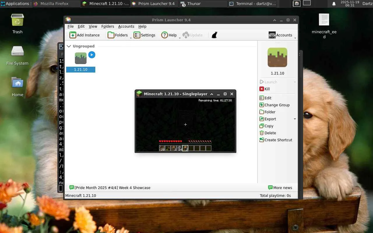Open the Pride Month 2025 Week 4 Showcase news
Screen dimensions: 373x233
click(x=110, y=188)
